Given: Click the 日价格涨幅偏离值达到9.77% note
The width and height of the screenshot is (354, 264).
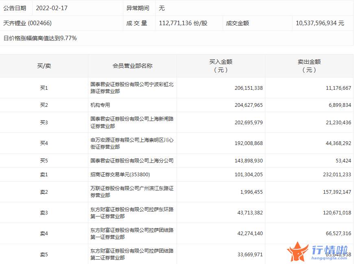Looking at the screenshot, I should coord(40,38).
